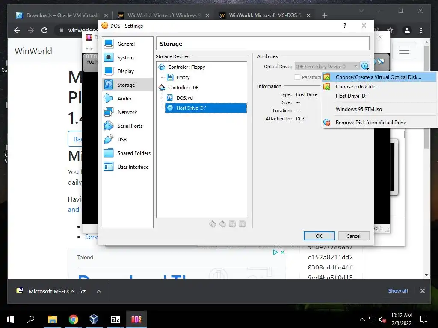Click the remove controller icon below tree
The height and width of the screenshot is (328, 438).
(222, 224)
